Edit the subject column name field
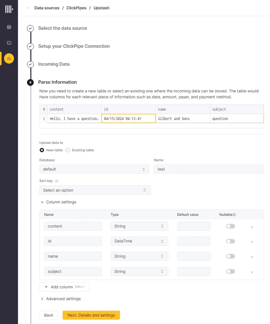The image size is (270, 324). [x=73, y=271]
